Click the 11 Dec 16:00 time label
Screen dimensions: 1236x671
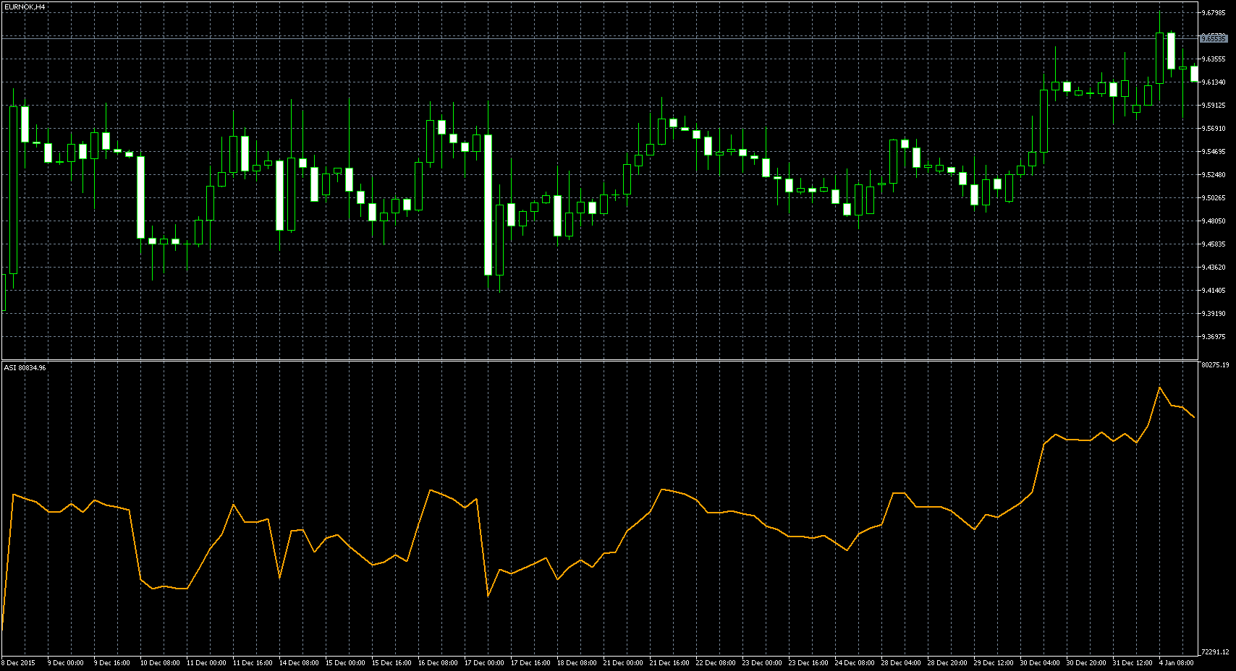point(253,663)
